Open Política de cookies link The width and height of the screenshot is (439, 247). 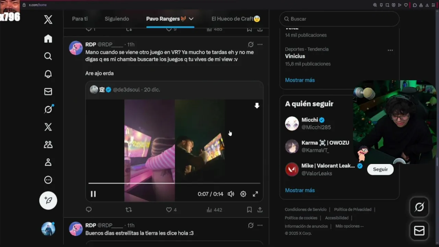click(x=301, y=218)
